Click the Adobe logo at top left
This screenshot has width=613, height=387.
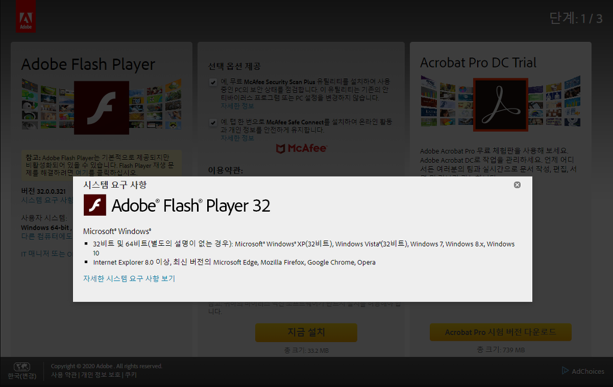[x=26, y=16]
